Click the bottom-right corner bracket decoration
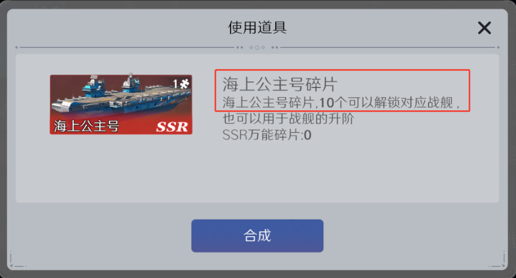The width and height of the screenshot is (516, 278). point(498,260)
